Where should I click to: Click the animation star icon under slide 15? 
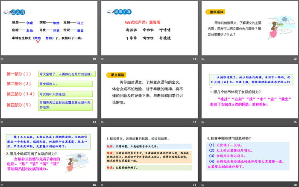tap(203, 122)
